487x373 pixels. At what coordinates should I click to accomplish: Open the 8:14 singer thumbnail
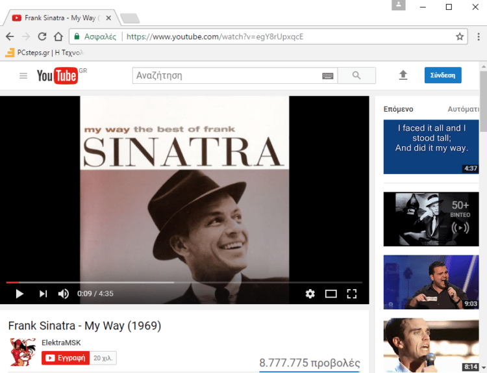pos(431,345)
